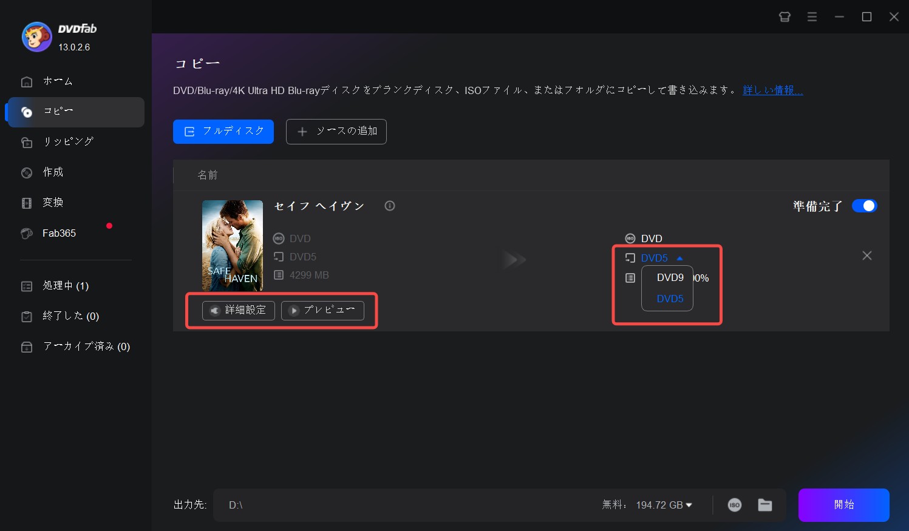Remove the セイフ ヘイヴン task with X
Image resolution: width=909 pixels, height=531 pixels.
pyautogui.click(x=867, y=256)
